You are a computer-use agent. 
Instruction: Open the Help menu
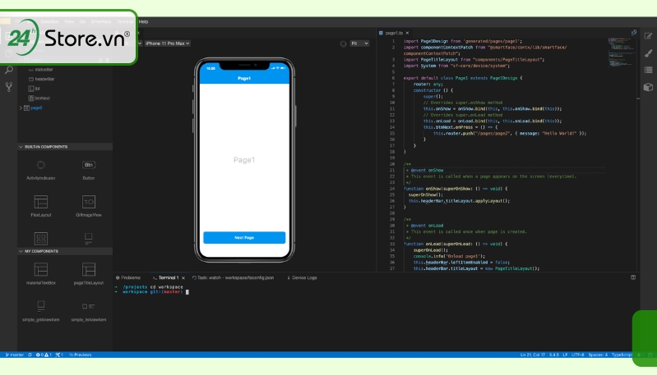(x=143, y=21)
